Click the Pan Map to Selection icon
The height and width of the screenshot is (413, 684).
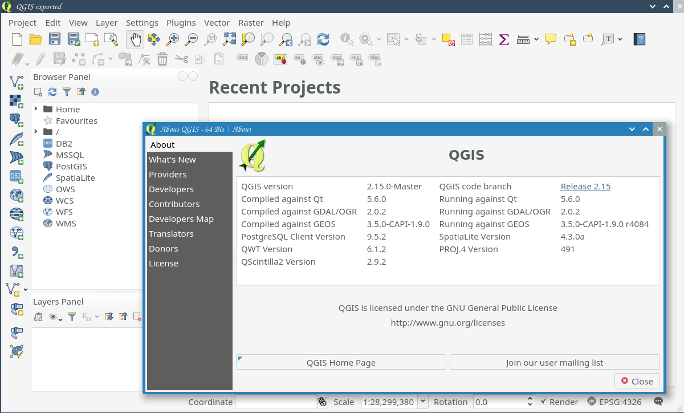(x=153, y=39)
